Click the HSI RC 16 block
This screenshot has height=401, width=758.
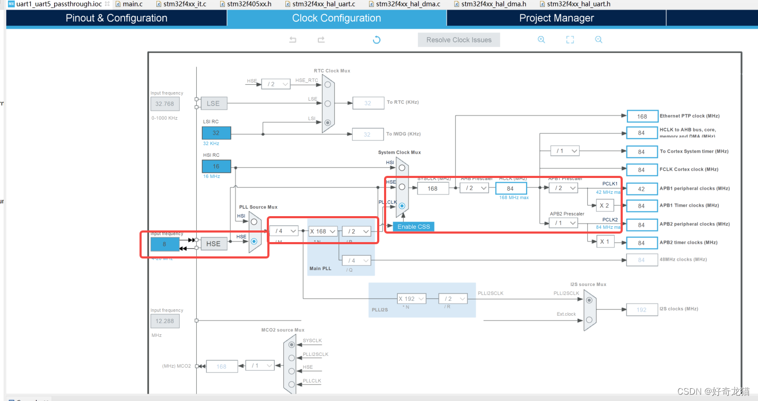(216, 166)
